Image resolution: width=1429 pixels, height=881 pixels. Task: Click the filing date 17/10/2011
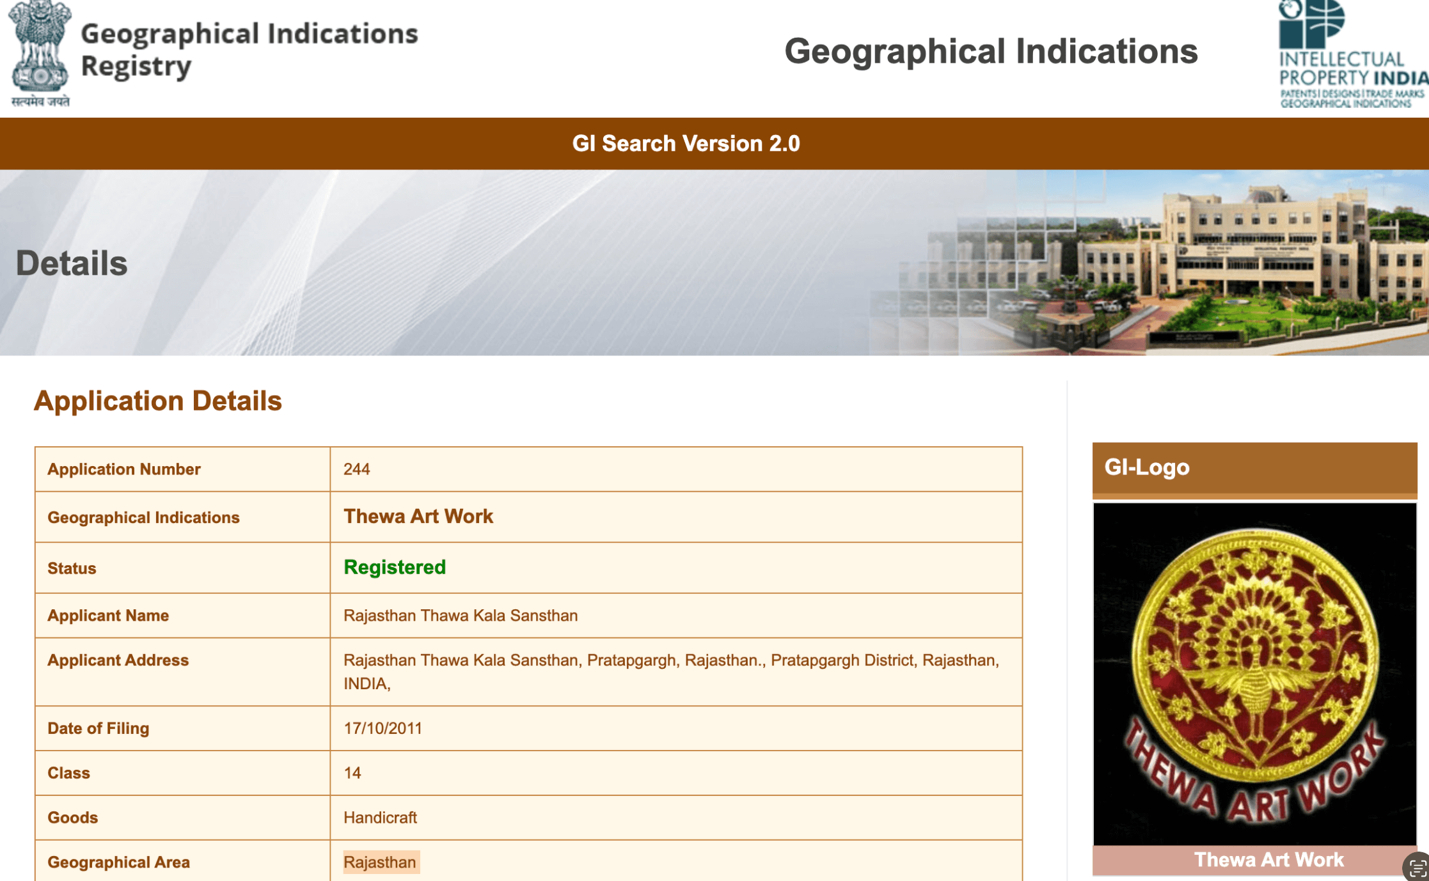pos(383,728)
